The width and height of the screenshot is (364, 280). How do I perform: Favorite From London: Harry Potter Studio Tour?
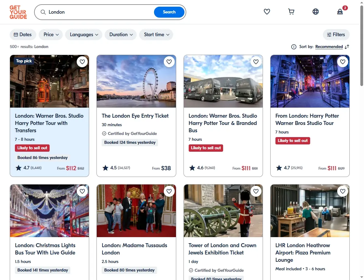point(343,62)
